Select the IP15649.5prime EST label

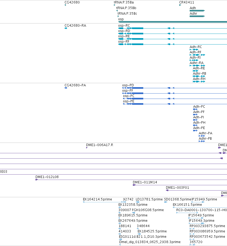click(x=201, y=215)
